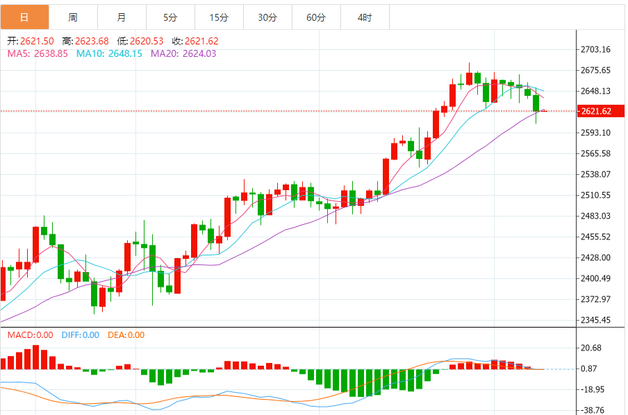Click the 20.68 MACD axis label

point(591,348)
